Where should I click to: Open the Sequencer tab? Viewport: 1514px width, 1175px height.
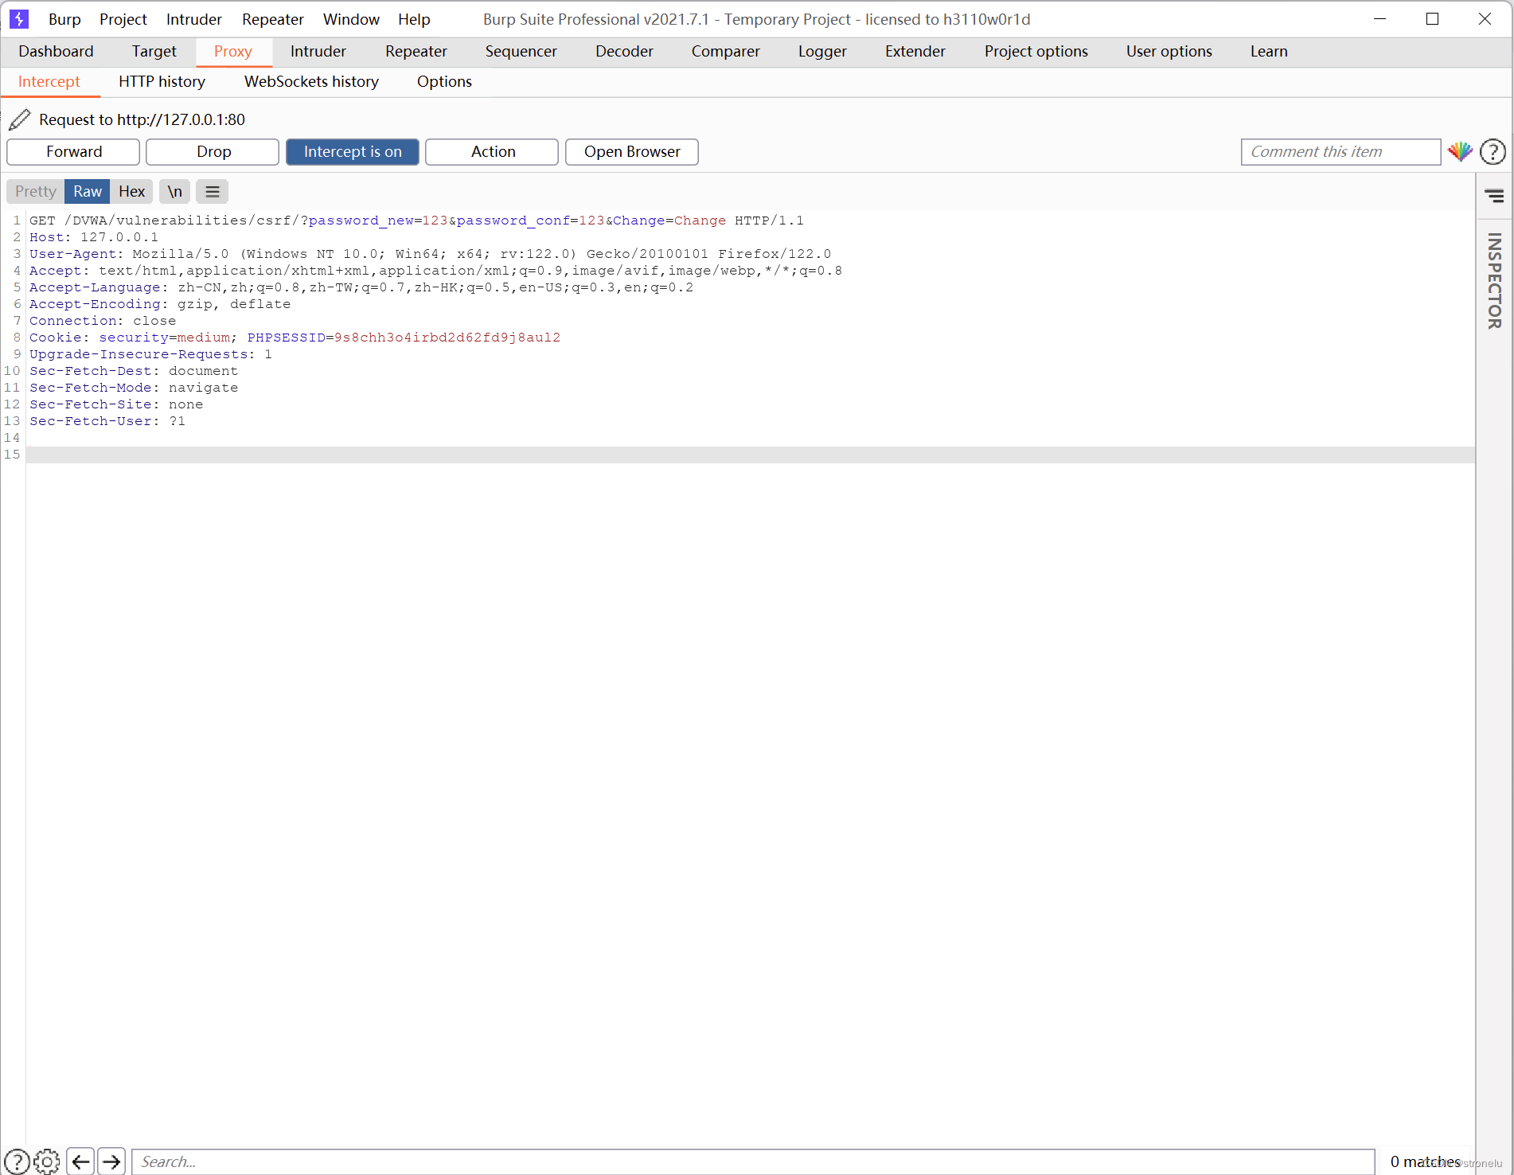point(521,51)
